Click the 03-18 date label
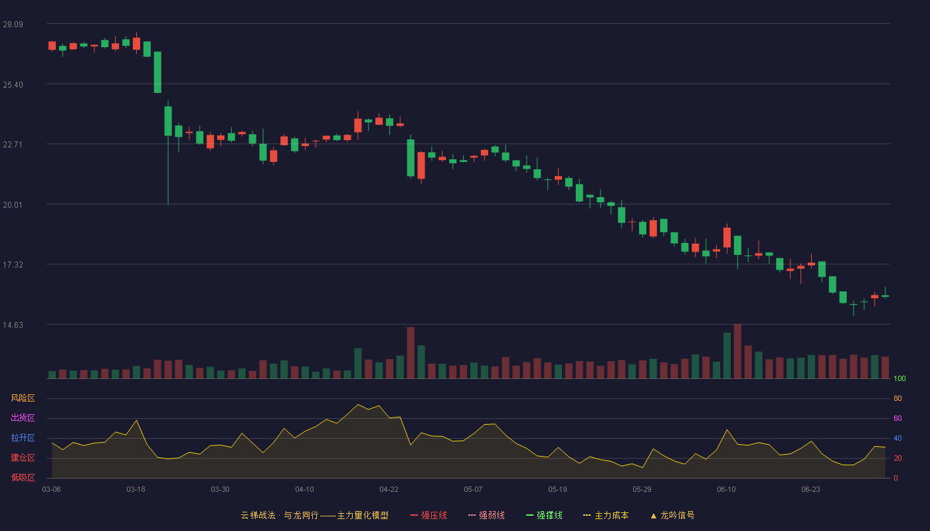 (x=136, y=489)
